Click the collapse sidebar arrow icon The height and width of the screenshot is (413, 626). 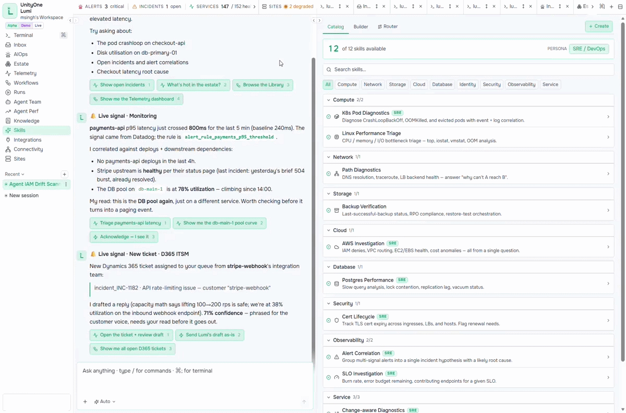pos(70,20)
